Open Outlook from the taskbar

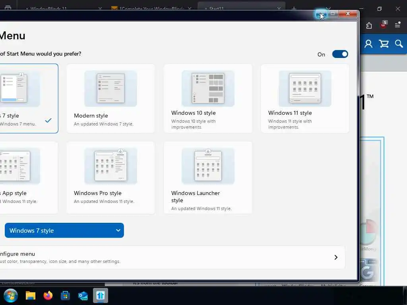83,295
